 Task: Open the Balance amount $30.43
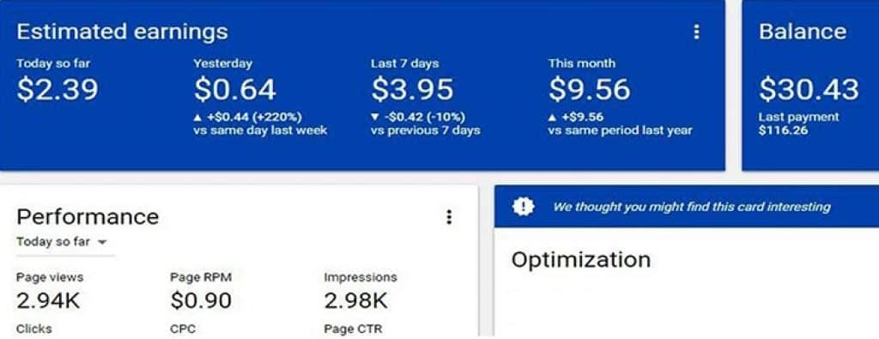[809, 89]
